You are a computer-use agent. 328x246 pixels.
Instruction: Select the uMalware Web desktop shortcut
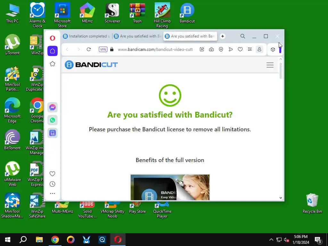coord(12,174)
